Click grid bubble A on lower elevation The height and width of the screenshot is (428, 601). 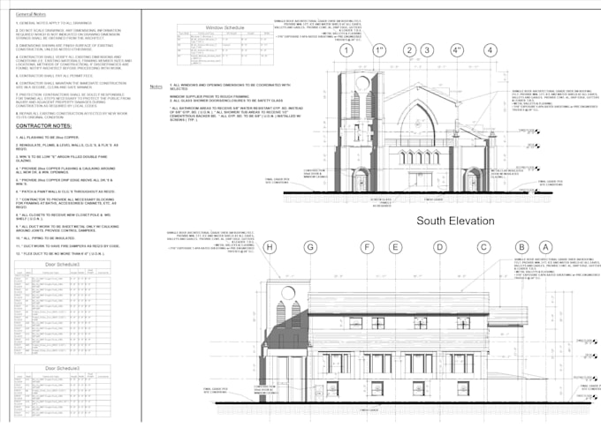546,247
